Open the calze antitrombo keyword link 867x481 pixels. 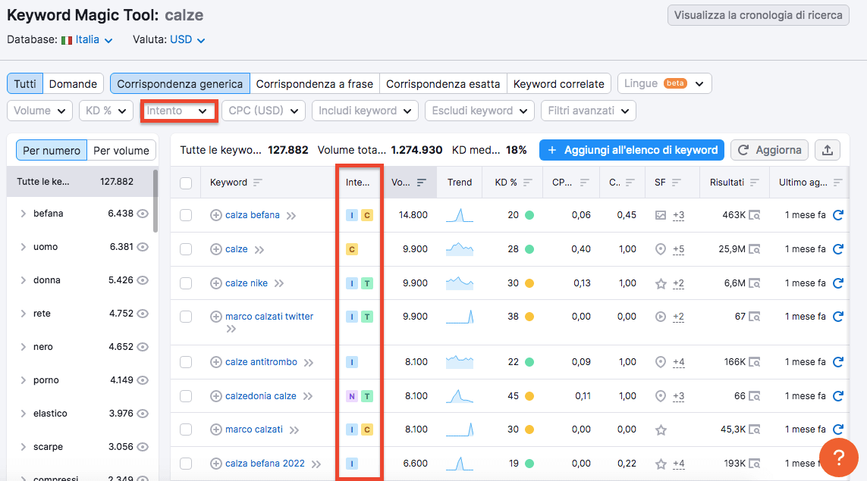click(x=261, y=362)
